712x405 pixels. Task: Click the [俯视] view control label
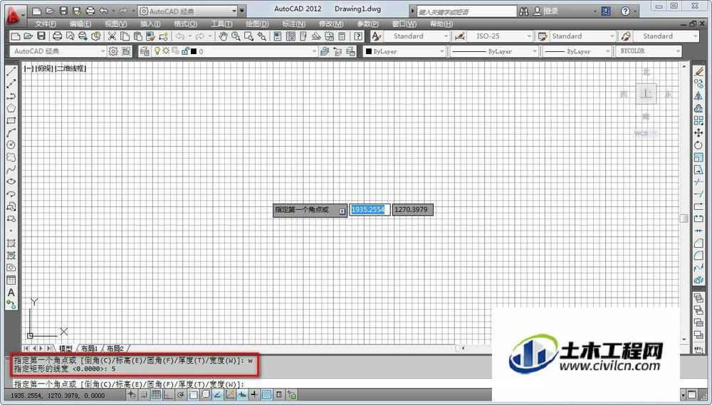44,68
